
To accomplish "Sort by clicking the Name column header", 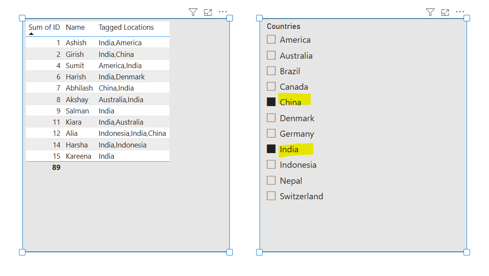I will click(75, 27).
